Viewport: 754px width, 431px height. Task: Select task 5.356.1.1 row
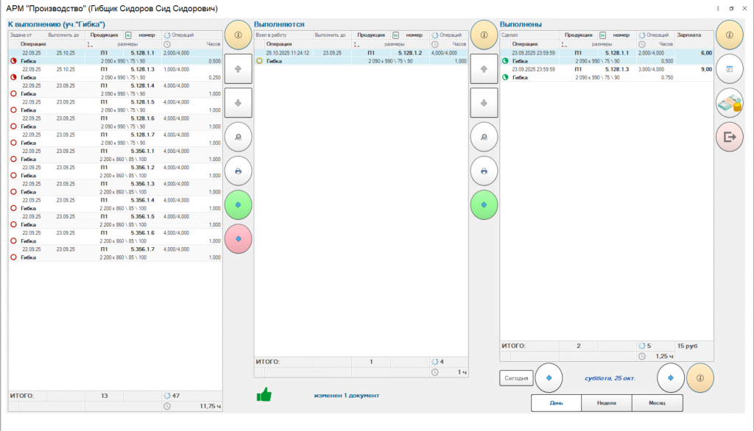click(x=116, y=155)
